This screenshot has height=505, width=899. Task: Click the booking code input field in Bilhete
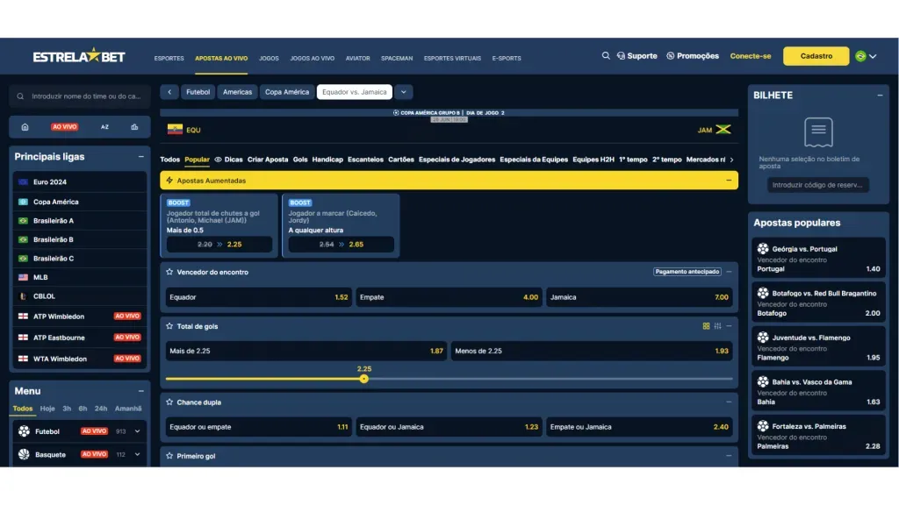[818, 185]
